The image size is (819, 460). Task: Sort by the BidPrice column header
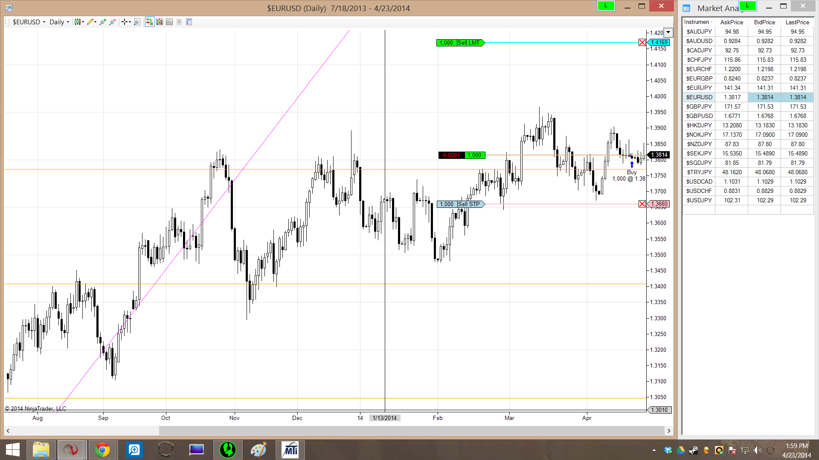[x=764, y=22]
